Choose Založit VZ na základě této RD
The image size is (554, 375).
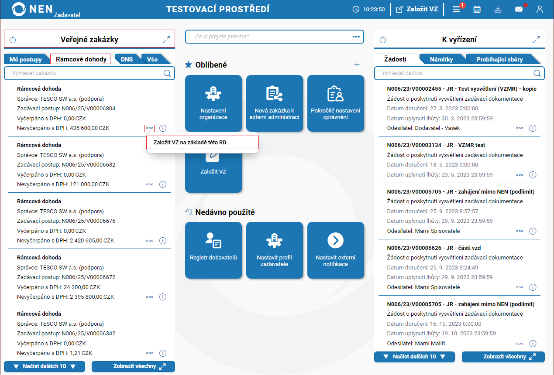point(203,142)
